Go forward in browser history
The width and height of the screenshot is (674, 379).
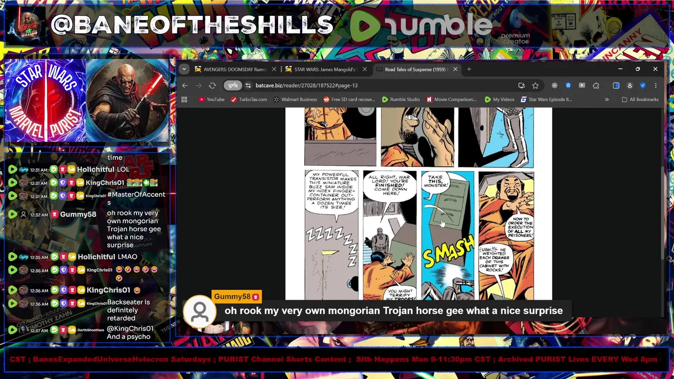[x=199, y=85]
